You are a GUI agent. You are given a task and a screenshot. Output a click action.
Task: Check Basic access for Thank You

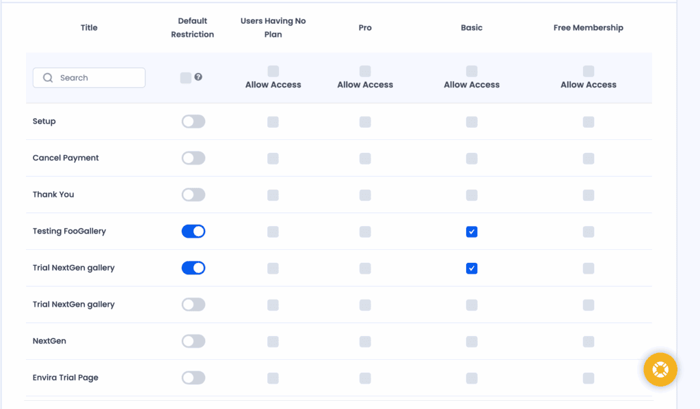(x=472, y=195)
